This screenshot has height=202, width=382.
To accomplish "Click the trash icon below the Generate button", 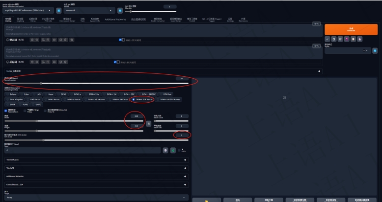I will (340, 39).
